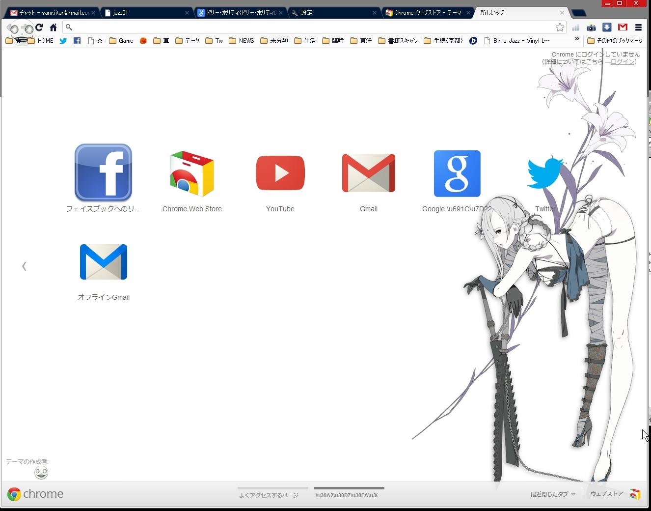The height and width of the screenshot is (511, 651).
Task: Reload the current page
Action: (x=39, y=28)
